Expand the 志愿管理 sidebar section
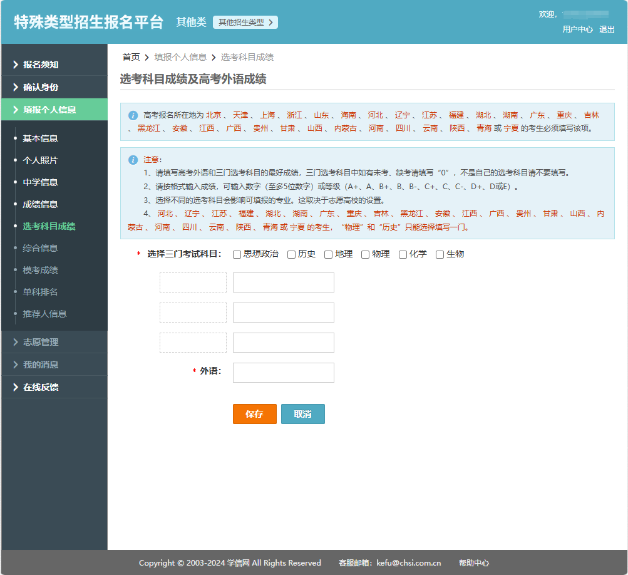 click(41, 342)
